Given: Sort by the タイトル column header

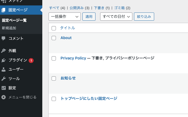Looking at the screenshot, I should [67, 28].
